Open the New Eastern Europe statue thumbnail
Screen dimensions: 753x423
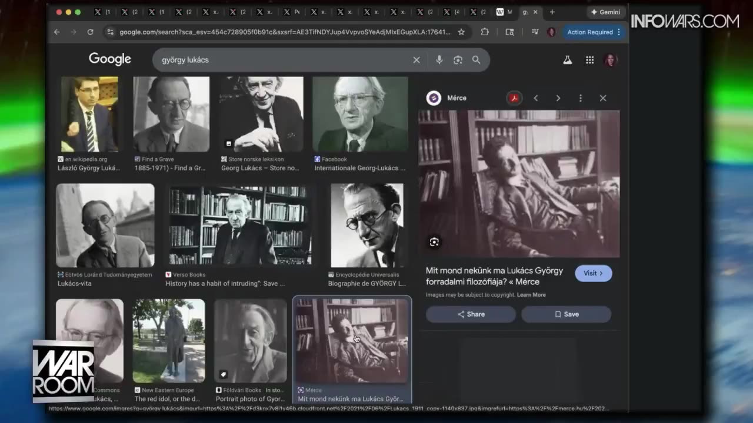(x=169, y=341)
